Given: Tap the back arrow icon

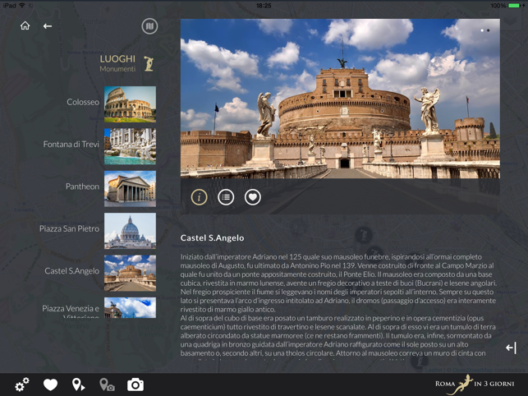Looking at the screenshot, I should coord(48,26).
